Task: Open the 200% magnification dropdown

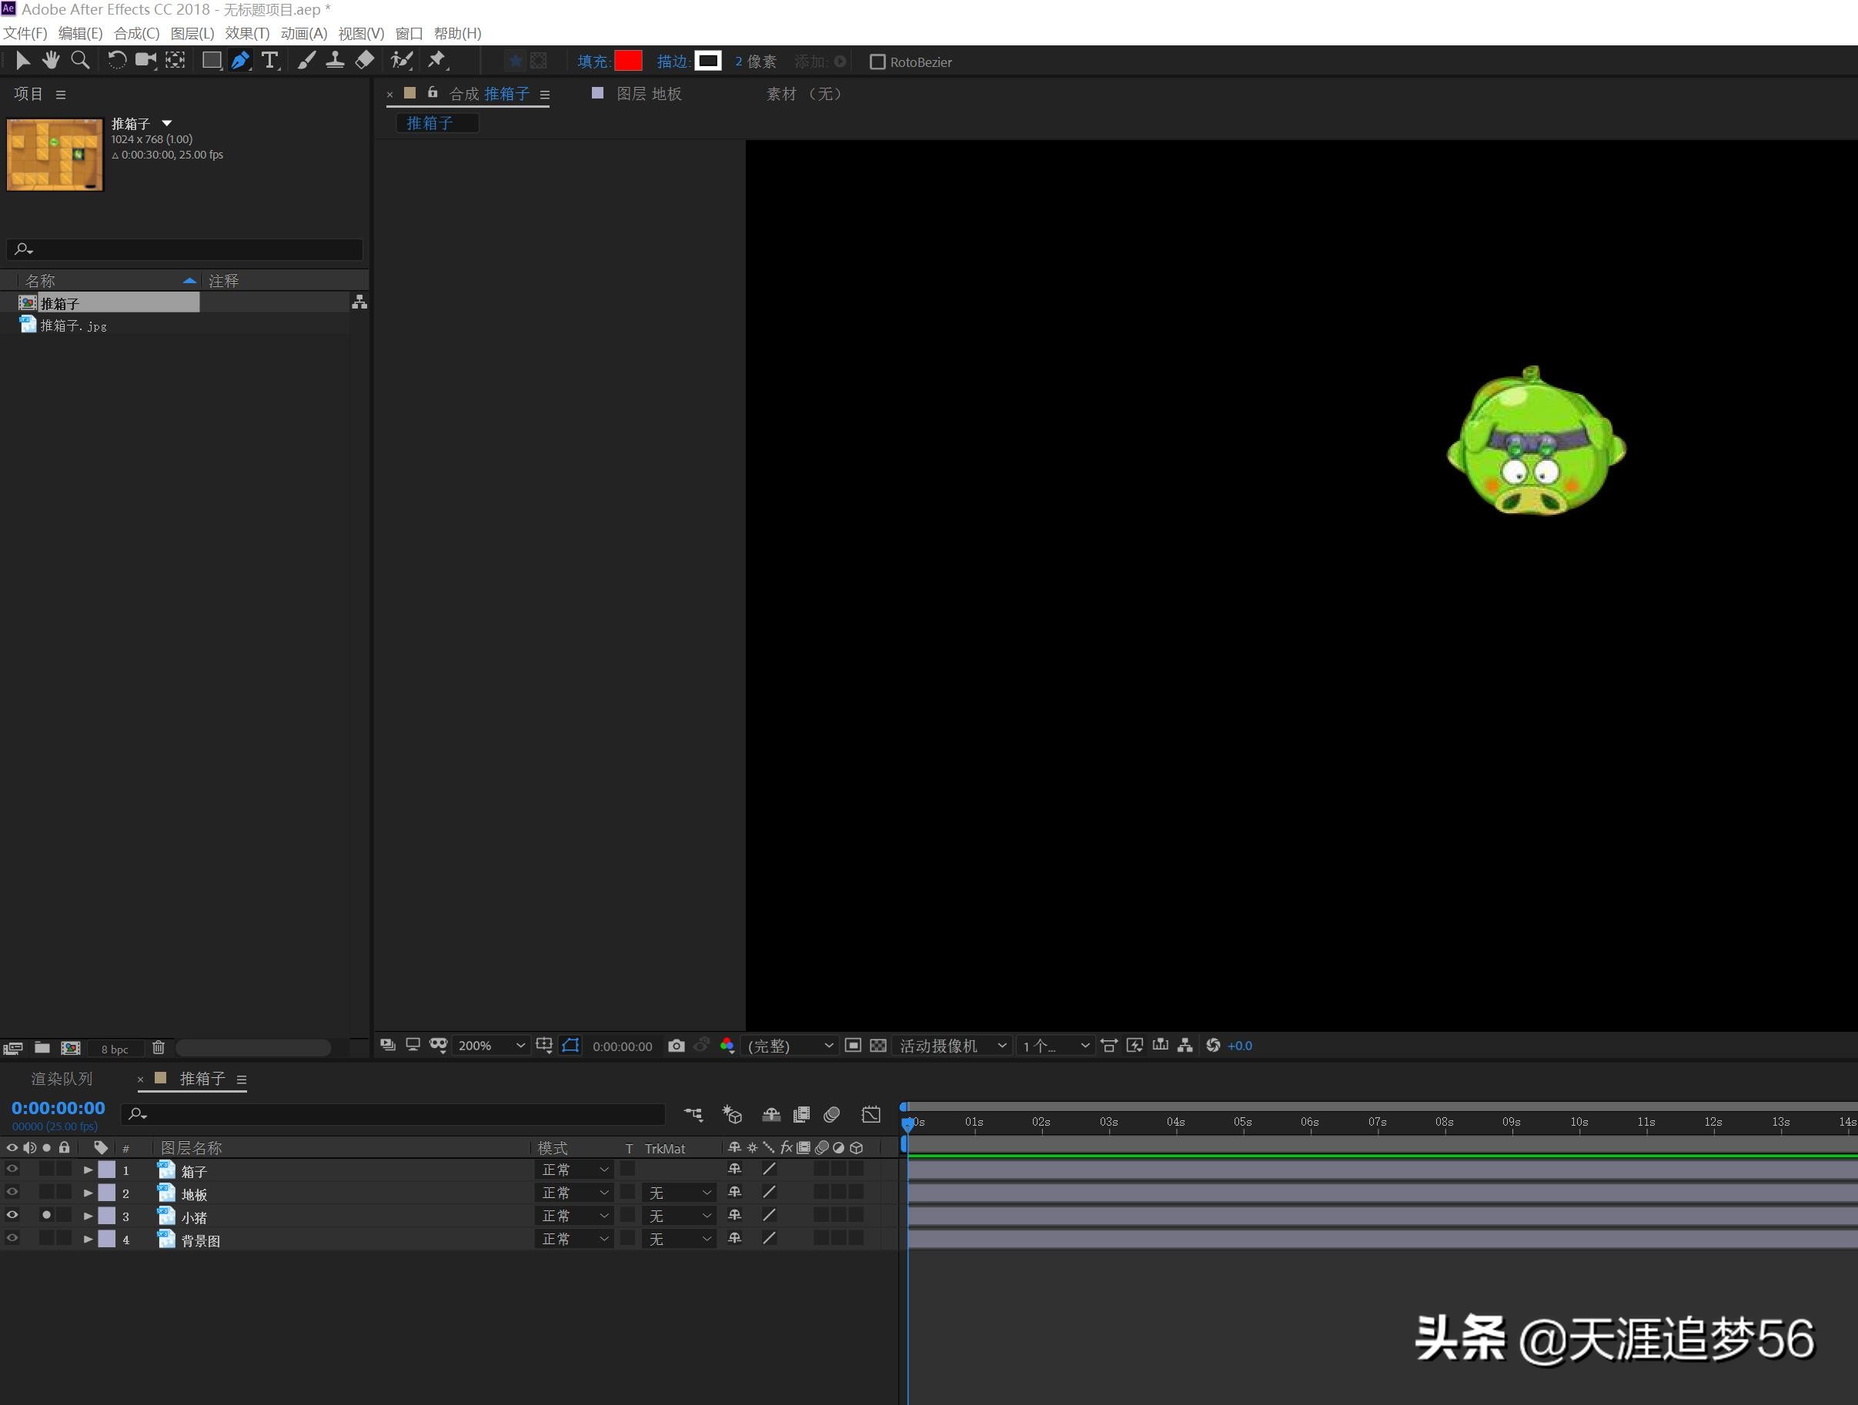Action: pyautogui.click(x=490, y=1046)
